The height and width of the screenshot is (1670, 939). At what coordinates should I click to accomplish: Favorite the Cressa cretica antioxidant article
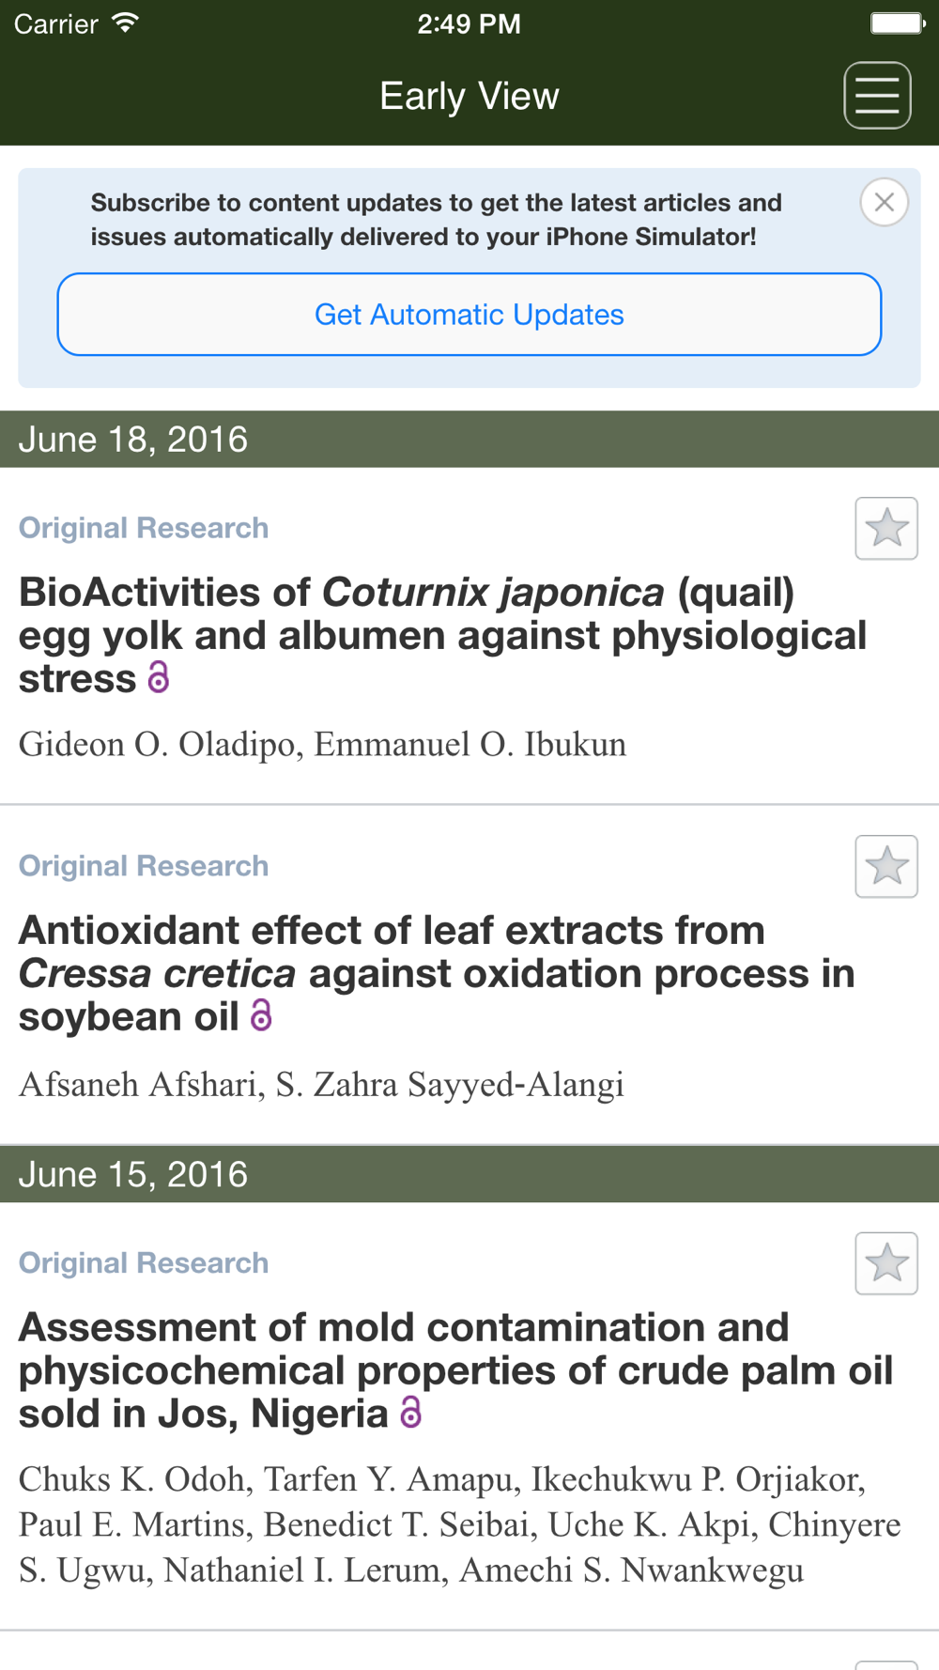pos(886,866)
